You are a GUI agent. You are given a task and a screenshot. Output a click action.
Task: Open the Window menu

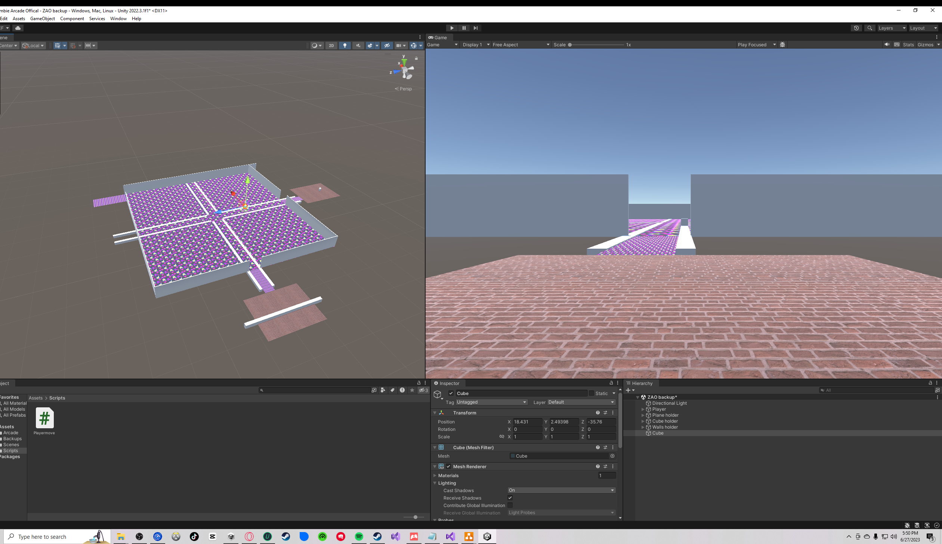(118, 19)
